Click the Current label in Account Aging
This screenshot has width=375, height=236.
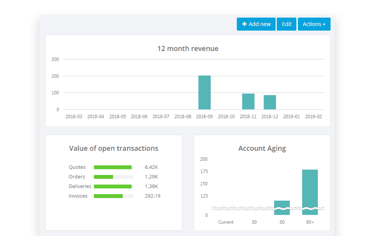point(226,222)
